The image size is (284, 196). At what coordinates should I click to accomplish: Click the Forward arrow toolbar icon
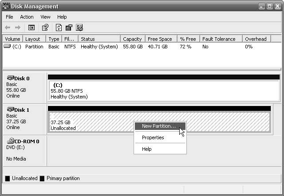[18, 27]
